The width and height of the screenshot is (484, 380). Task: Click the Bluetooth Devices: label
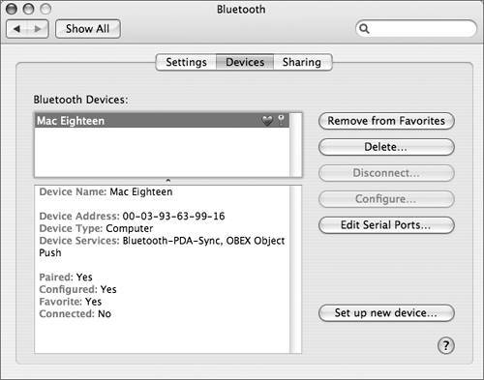[80, 100]
